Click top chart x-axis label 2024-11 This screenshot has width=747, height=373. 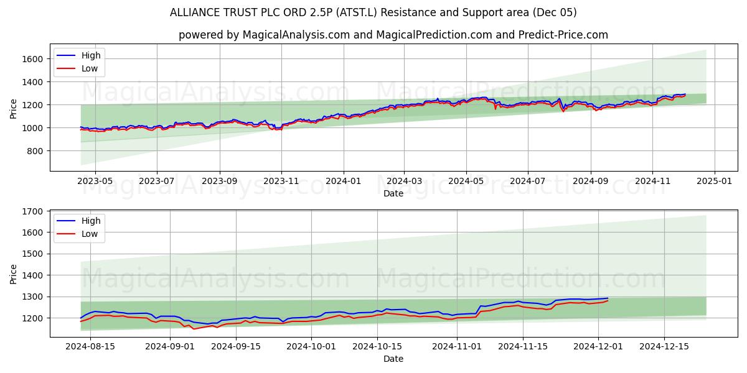tap(652, 182)
